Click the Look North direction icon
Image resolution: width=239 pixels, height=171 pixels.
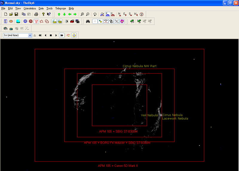pos(120,14)
